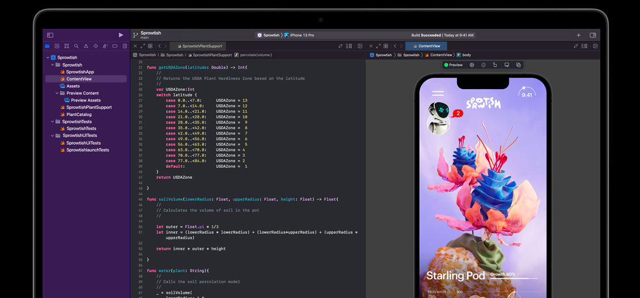Image resolution: width=640 pixels, height=298 pixels.
Task: Click the Run (play) button in toolbar
Action: (121, 35)
